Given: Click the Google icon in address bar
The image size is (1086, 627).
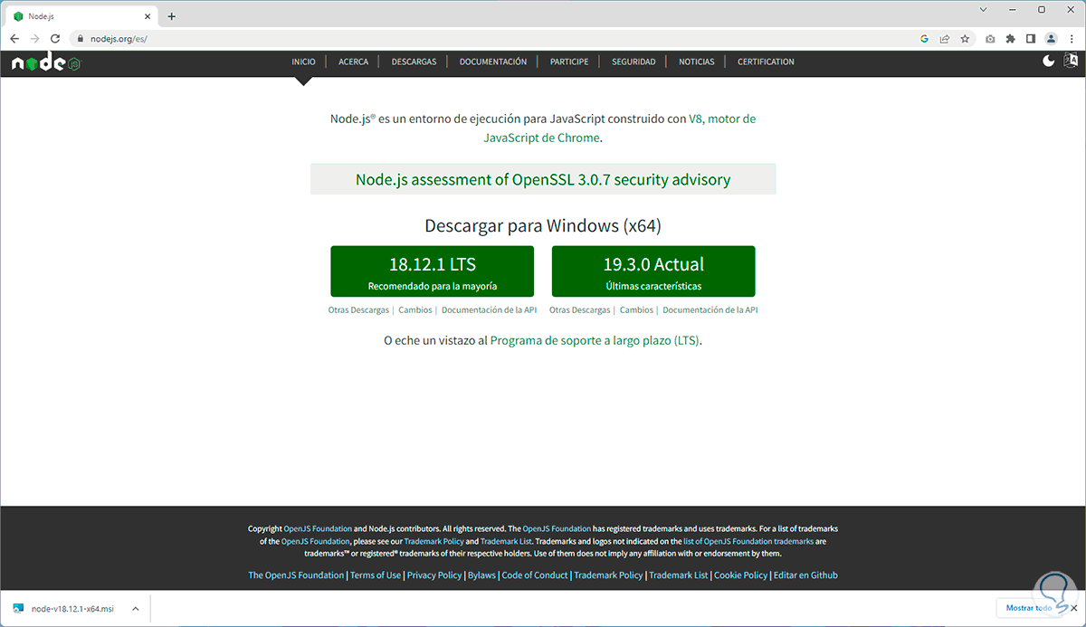Looking at the screenshot, I should (924, 39).
